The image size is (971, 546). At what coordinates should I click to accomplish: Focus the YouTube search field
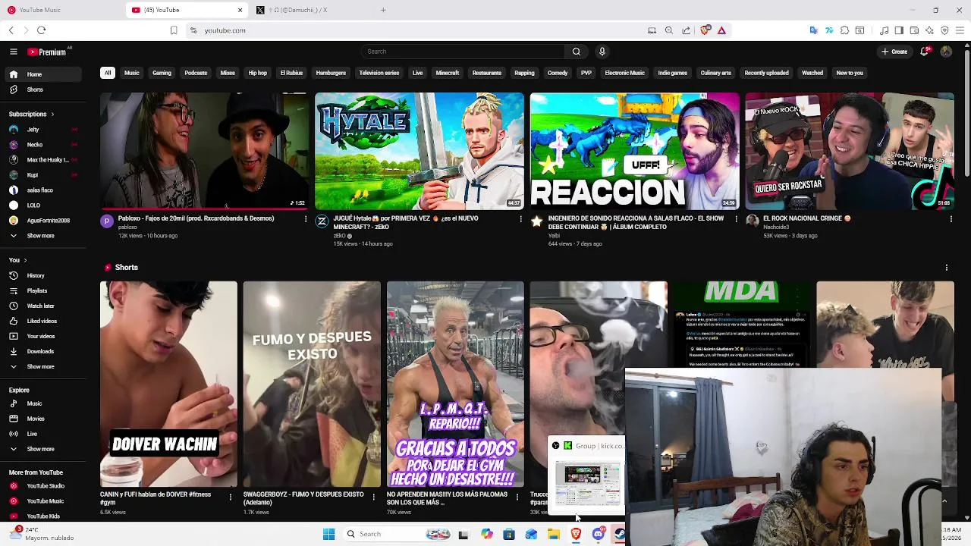(463, 52)
